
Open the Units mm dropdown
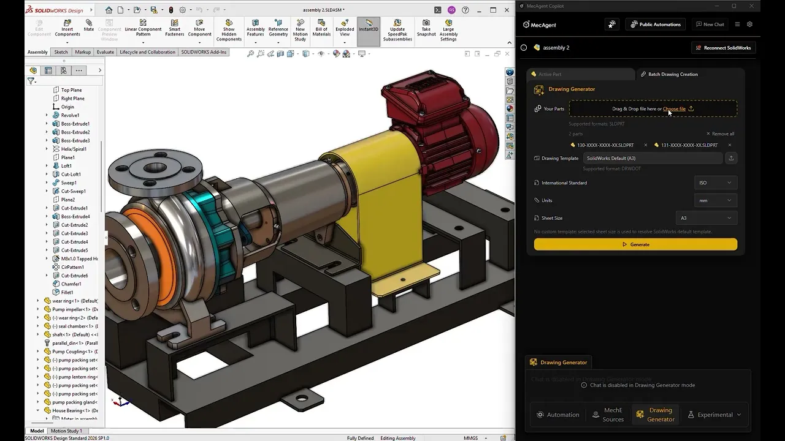(x=715, y=200)
